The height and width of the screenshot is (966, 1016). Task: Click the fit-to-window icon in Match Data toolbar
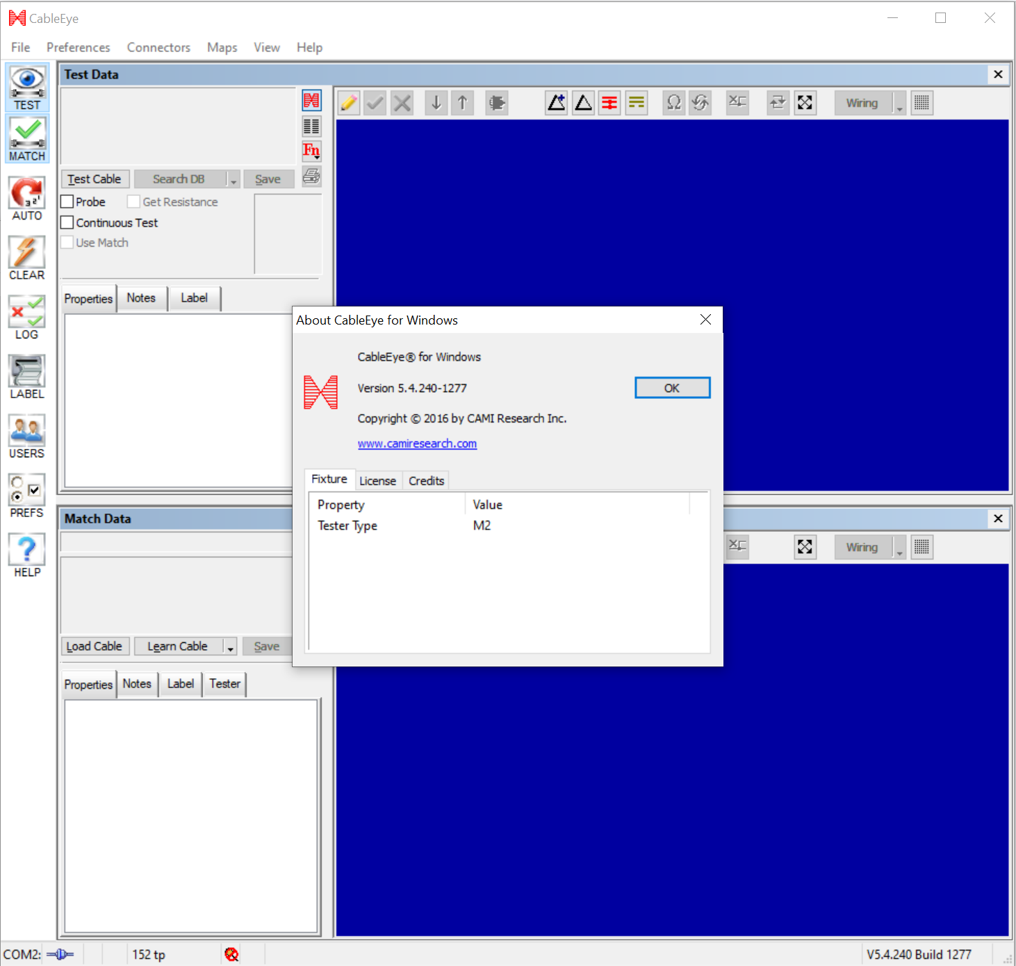pos(805,547)
